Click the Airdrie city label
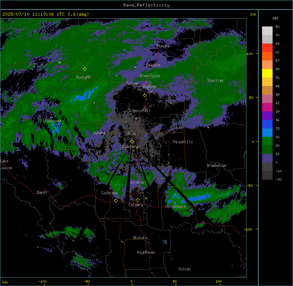This screenshot has width=293, height=286. tap(137, 182)
